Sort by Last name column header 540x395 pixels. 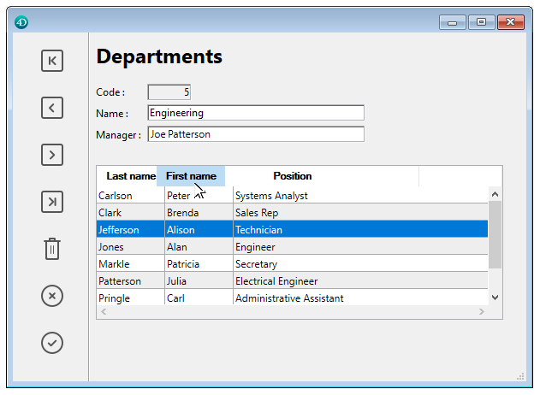130,176
